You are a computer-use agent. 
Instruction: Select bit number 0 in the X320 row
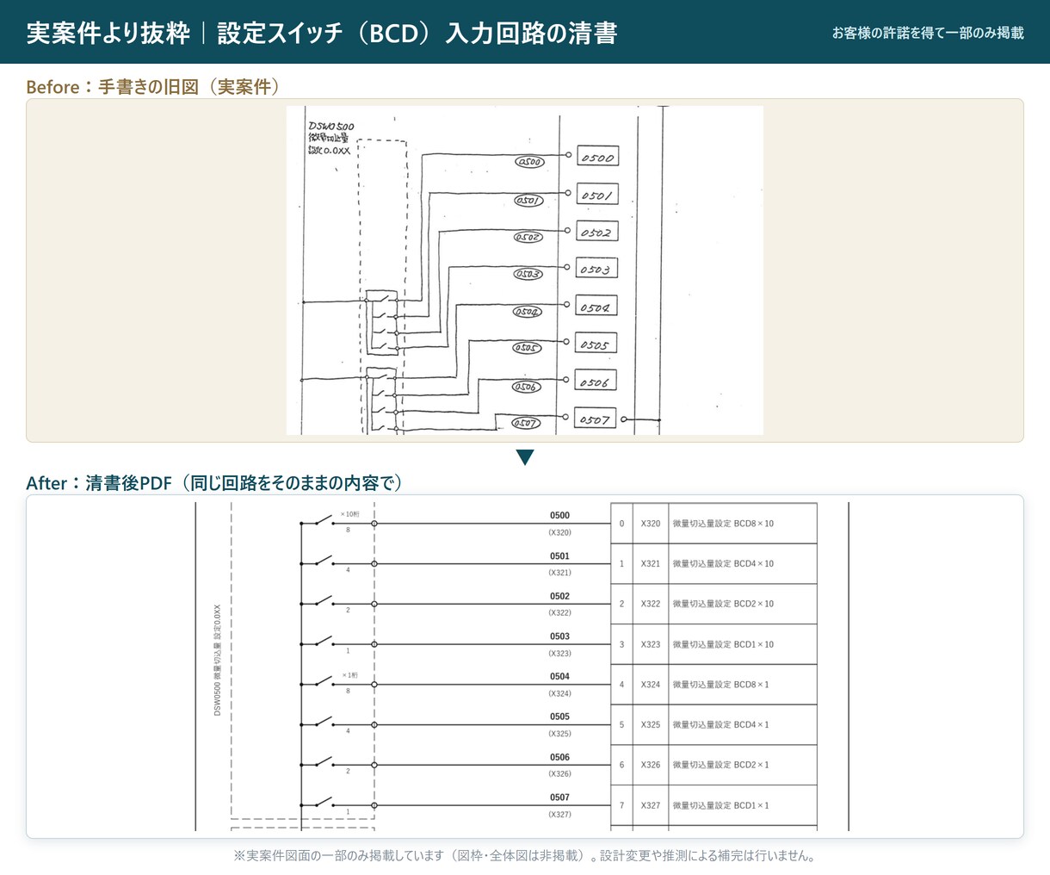(x=622, y=524)
